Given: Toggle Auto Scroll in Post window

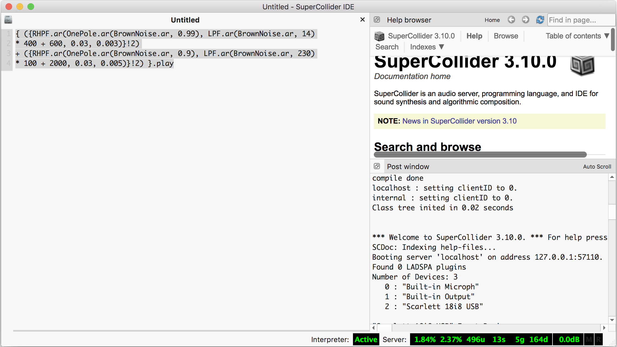Looking at the screenshot, I should click(597, 167).
